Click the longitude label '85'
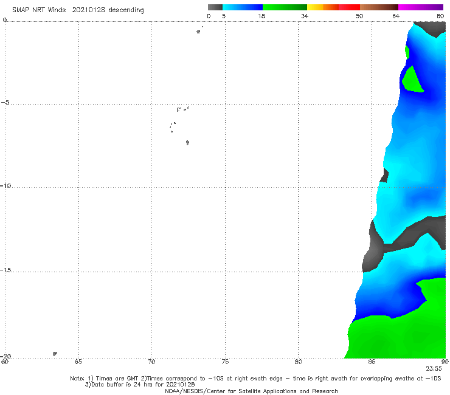The width and height of the screenshot is (450, 395). pos(372,362)
